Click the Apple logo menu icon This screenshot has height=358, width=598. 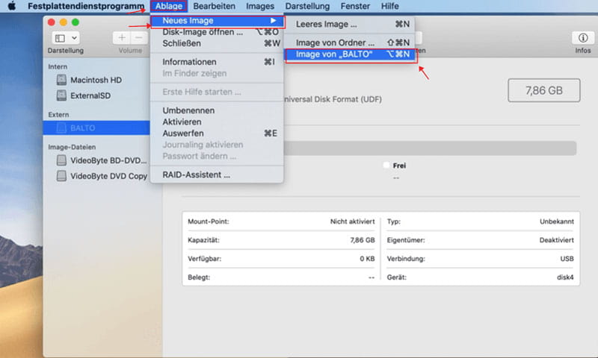point(12,6)
